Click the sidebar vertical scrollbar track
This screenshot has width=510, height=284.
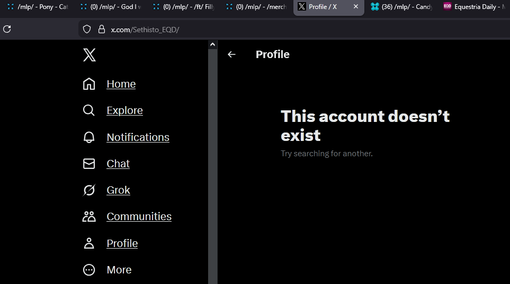pos(213,166)
